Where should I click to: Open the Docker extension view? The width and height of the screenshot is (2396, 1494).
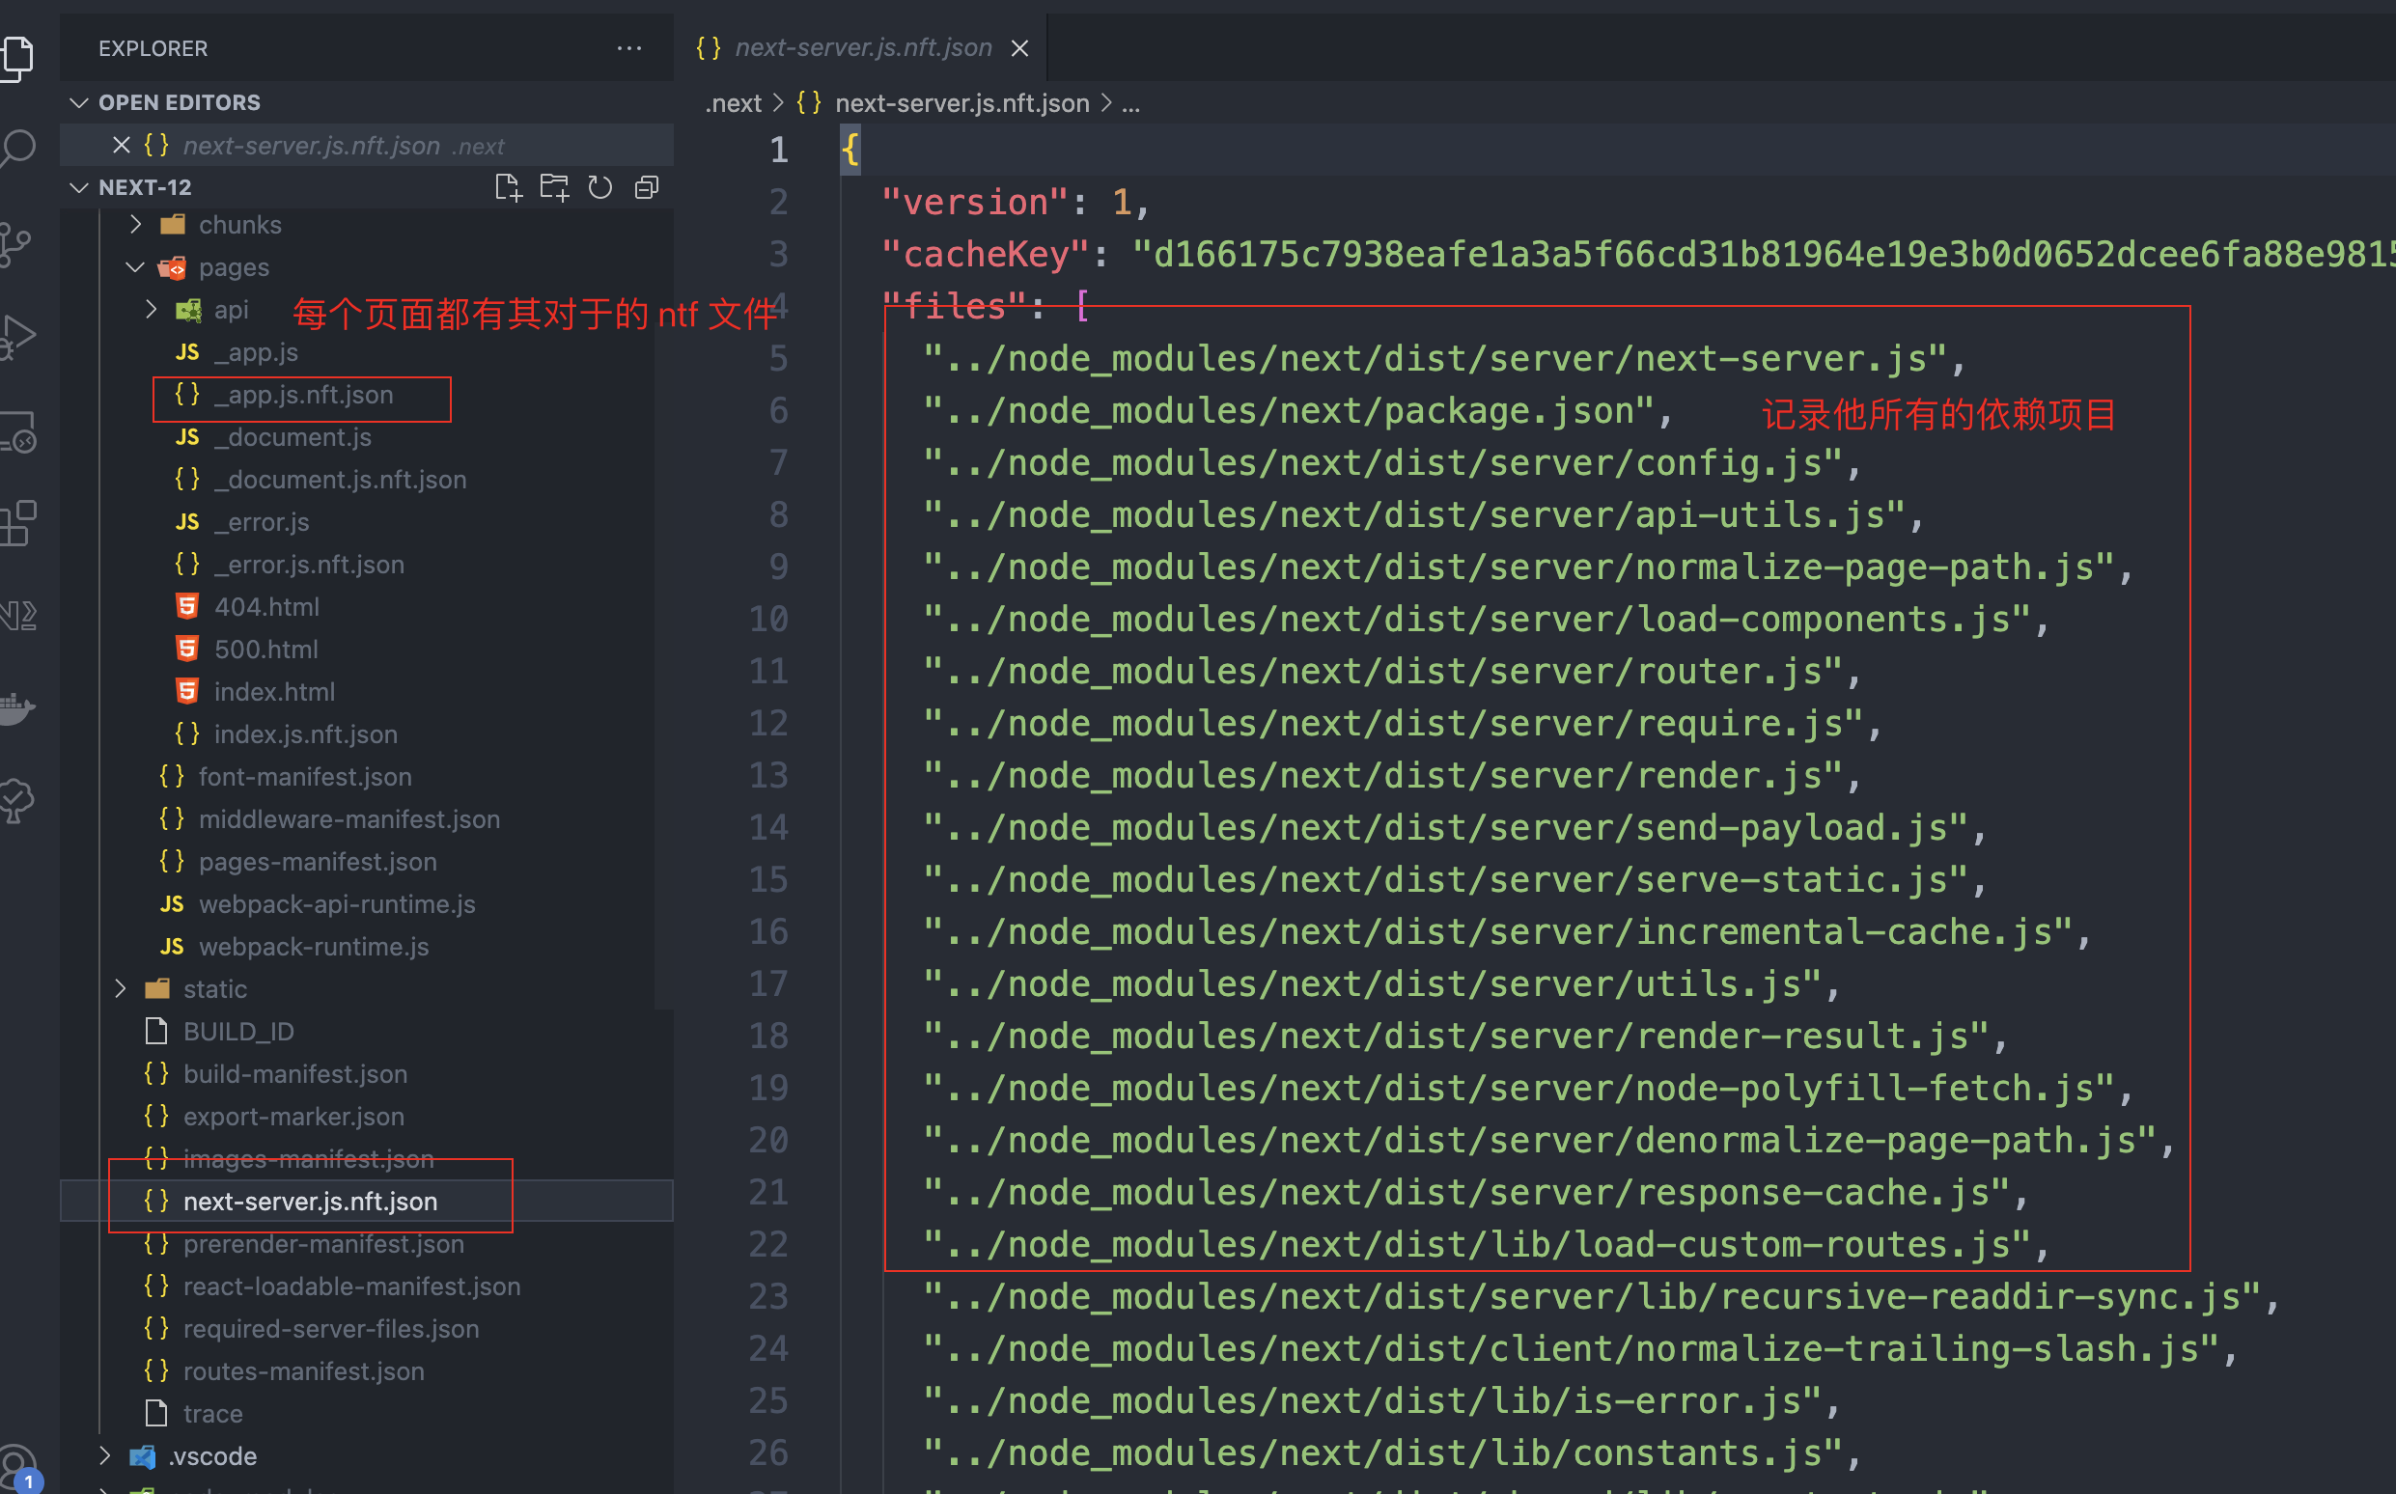tap(18, 709)
